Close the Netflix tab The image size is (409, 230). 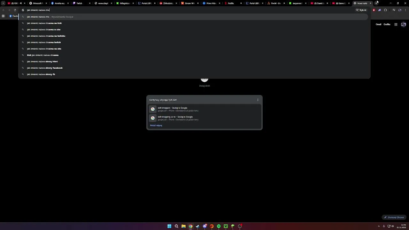[x=241, y=3]
